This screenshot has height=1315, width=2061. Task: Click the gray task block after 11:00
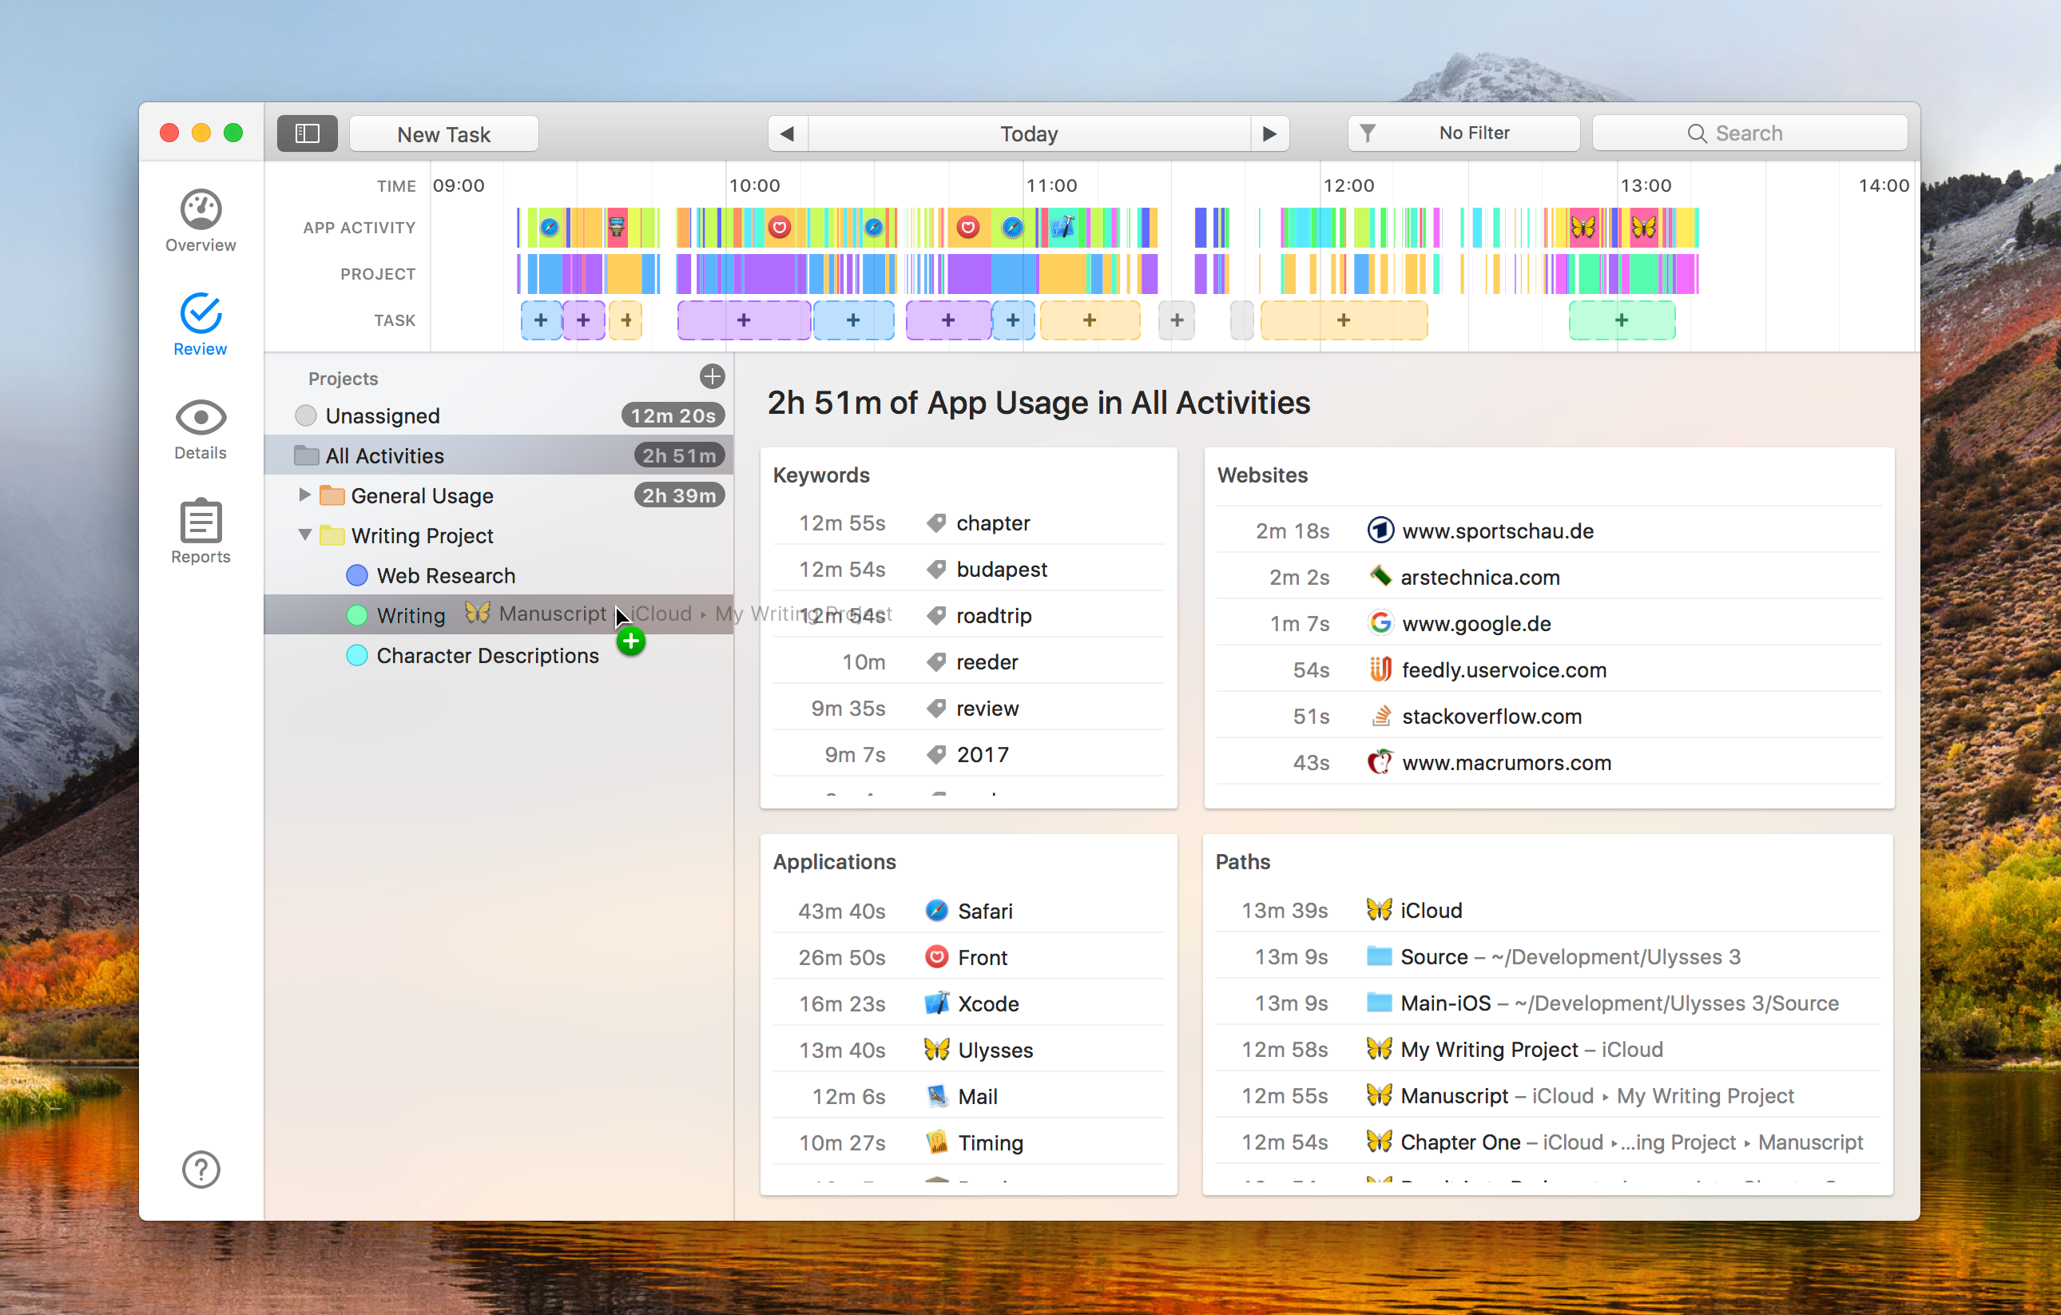[1177, 320]
